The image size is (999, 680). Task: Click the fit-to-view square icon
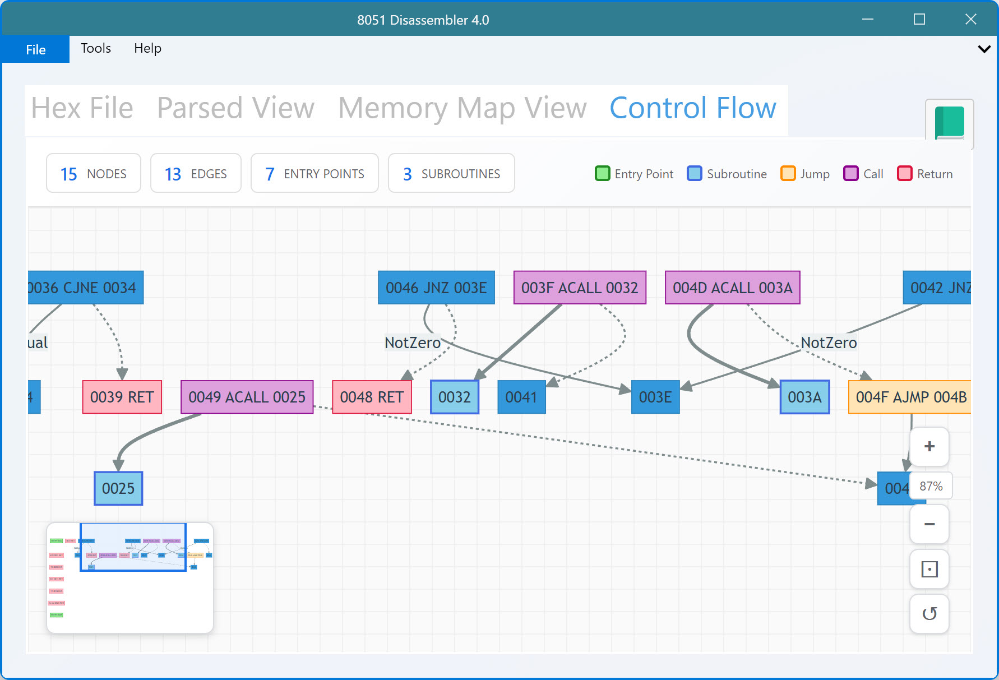coord(929,570)
